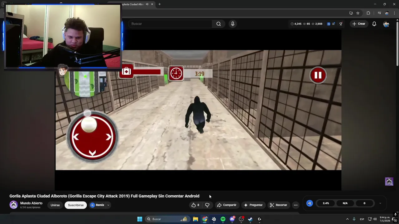Click the floating raccoon avatar icon at the right edge
This screenshot has width=399, height=224.
(x=389, y=181)
